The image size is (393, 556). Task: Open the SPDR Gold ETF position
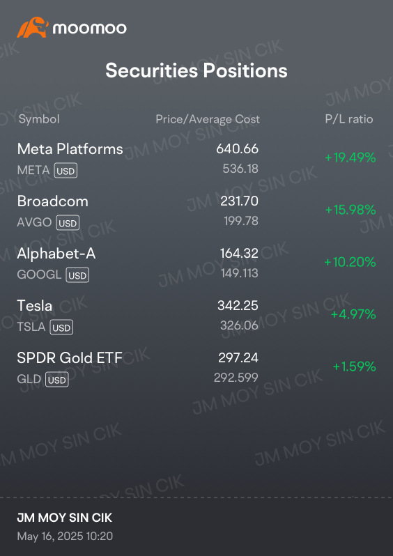pos(196,367)
